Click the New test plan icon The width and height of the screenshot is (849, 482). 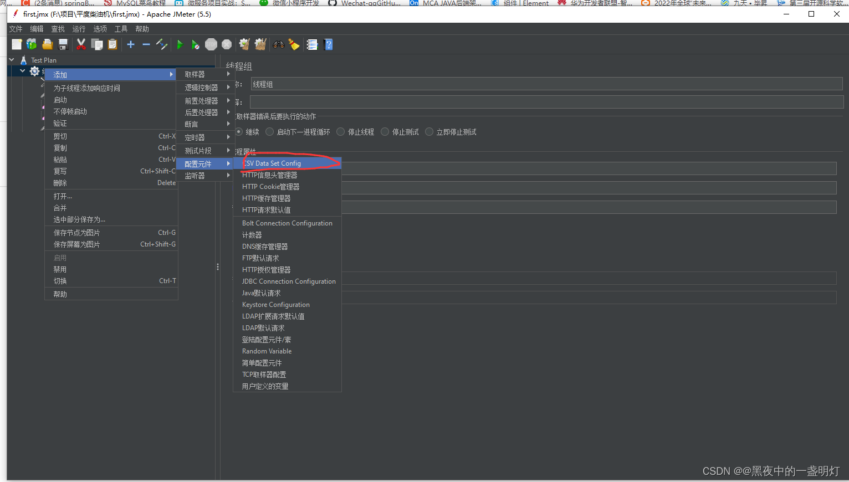17,44
